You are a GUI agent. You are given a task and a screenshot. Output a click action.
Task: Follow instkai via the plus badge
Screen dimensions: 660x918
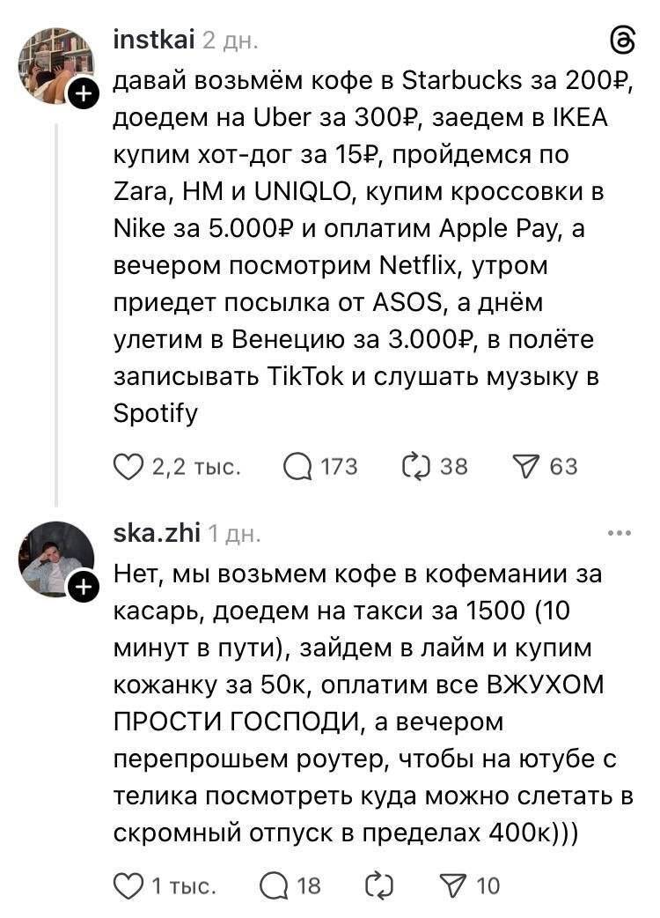pos(84,93)
